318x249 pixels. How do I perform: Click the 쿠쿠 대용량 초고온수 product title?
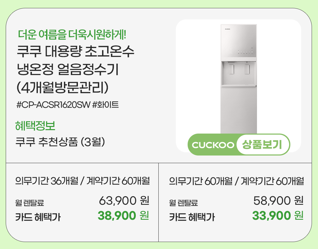[75, 52]
